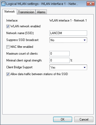Close the Logical WLAN settings dialog
This screenshot has width=96, height=125.
point(91,4)
